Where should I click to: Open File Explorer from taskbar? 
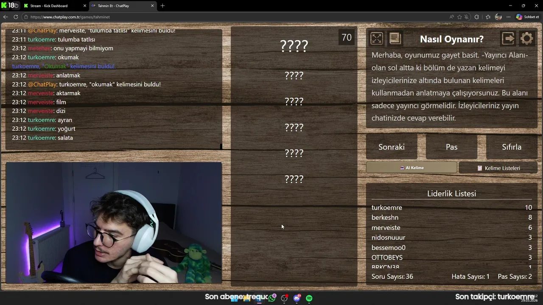click(246, 298)
